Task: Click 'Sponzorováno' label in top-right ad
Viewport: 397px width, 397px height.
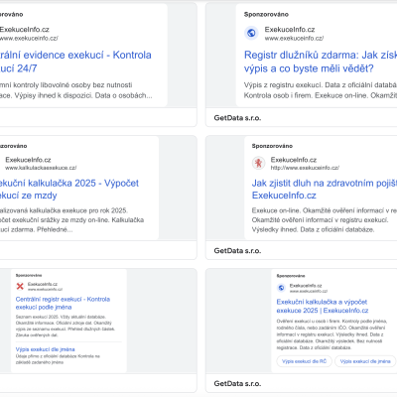Action: [x=266, y=14]
